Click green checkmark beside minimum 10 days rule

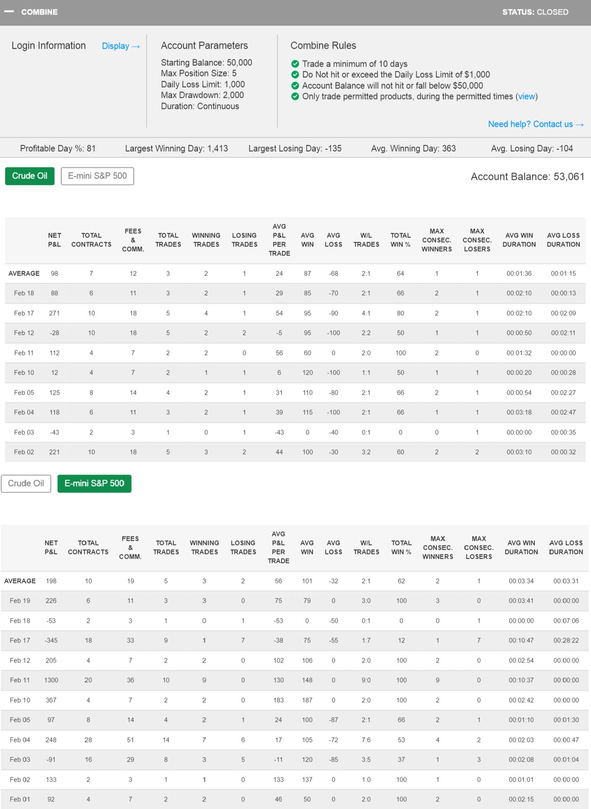point(295,64)
